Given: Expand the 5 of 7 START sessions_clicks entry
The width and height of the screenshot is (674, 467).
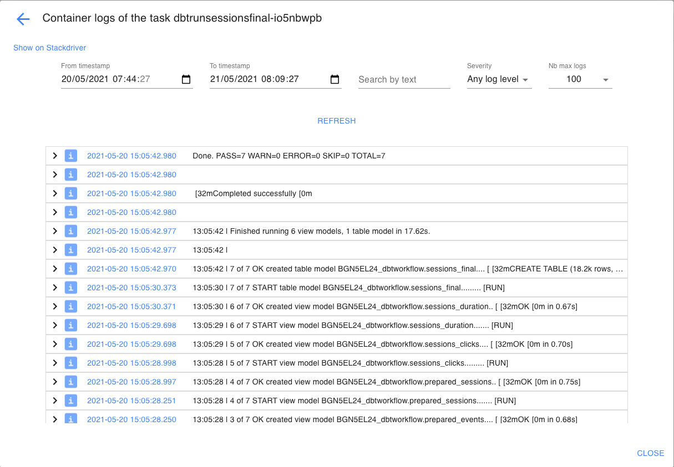Looking at the screenshot, I should point(55,363).
